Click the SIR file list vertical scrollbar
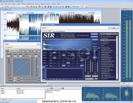Image resolution: width=133 pixels, height=103 pixels. [117, 58]
